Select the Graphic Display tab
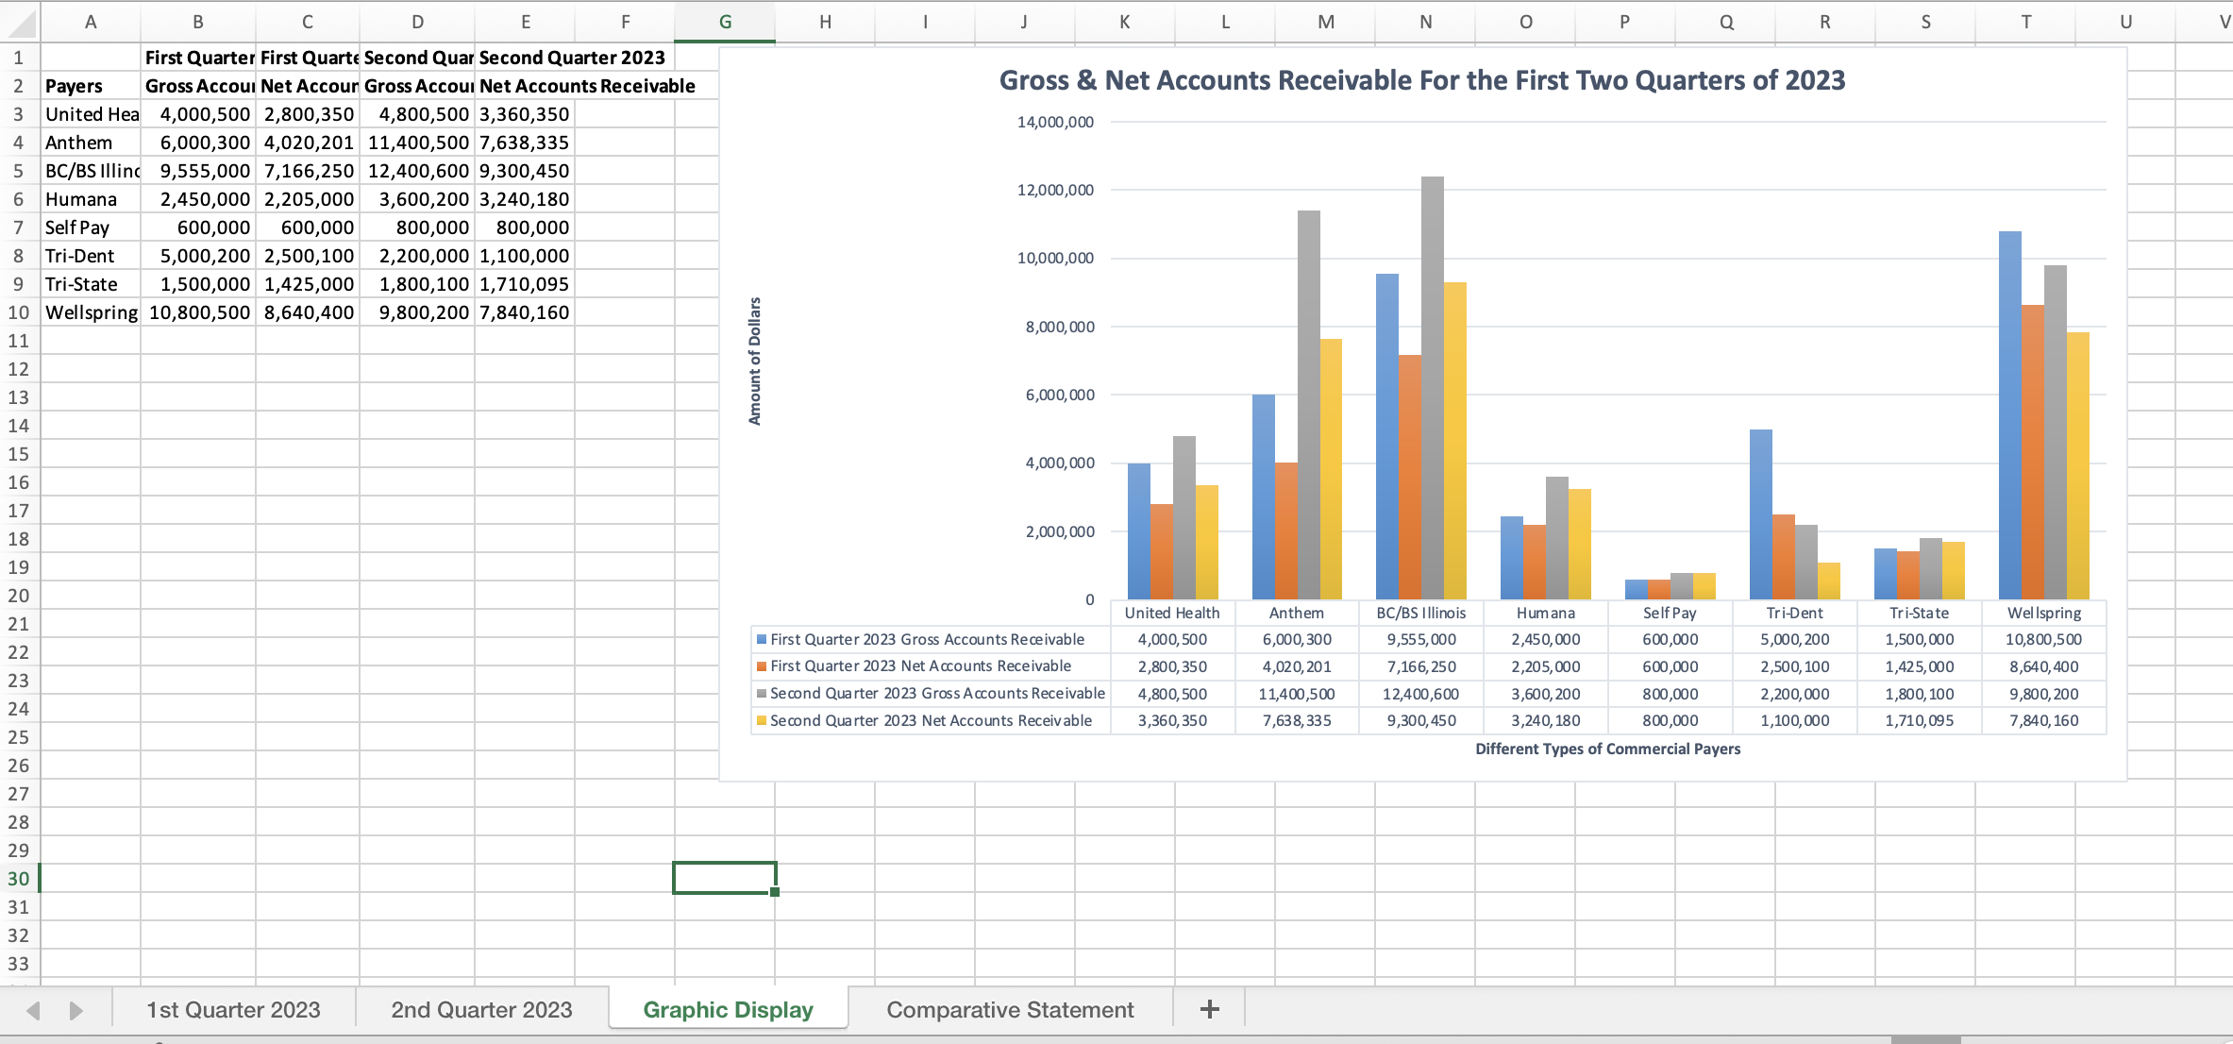Viewport: 2233px width, 1044px height. point(728,1009)
